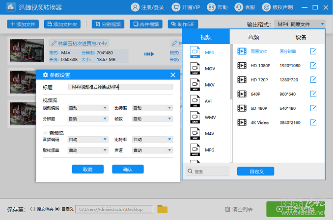The image size is (333, 220).
Task: Select the HD 720P film icon
Action: (x=242, y=80)
